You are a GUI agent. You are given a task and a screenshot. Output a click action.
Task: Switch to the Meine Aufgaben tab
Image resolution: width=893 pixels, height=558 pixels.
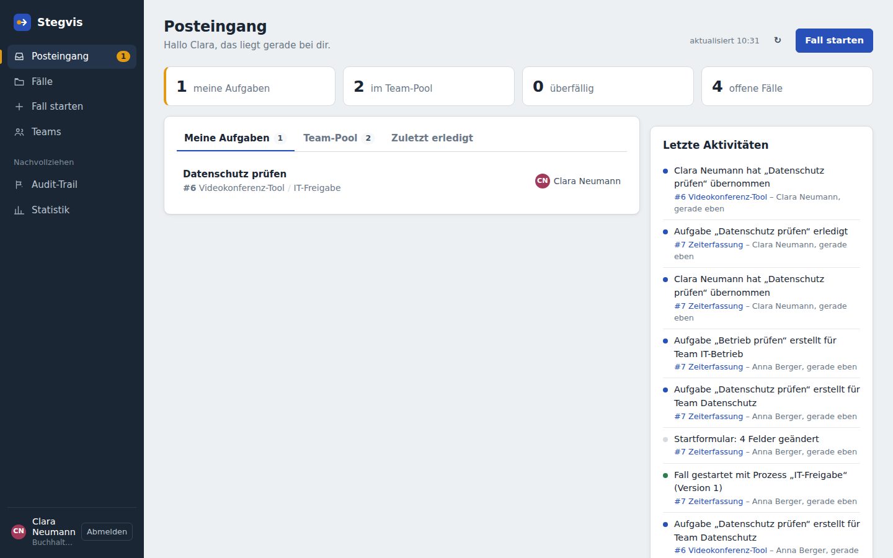pos(235,138)
